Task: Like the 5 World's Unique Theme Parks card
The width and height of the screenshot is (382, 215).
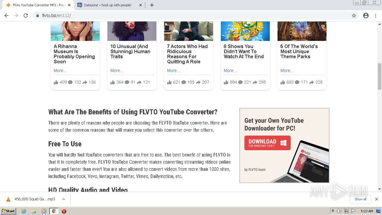Action: [x=283, y=82]
